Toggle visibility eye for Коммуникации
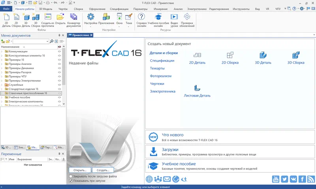Image resolution: width=316 pixels, height=189 pixels. (x=60, y=51)
